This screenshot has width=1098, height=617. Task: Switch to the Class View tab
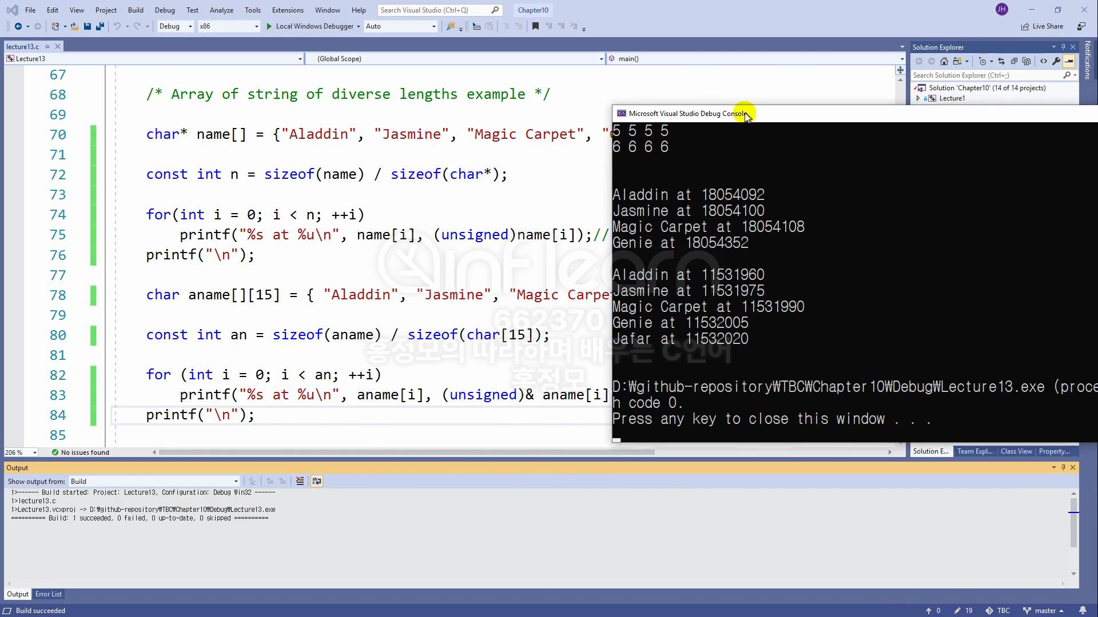pyautogui.click(x=1016, y=451)
